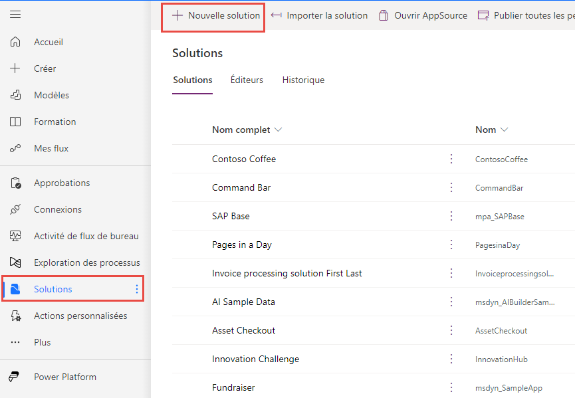Screen dimensions: 575x398
Task: Open the Fundraiser solution
Action: coord(233,387)
